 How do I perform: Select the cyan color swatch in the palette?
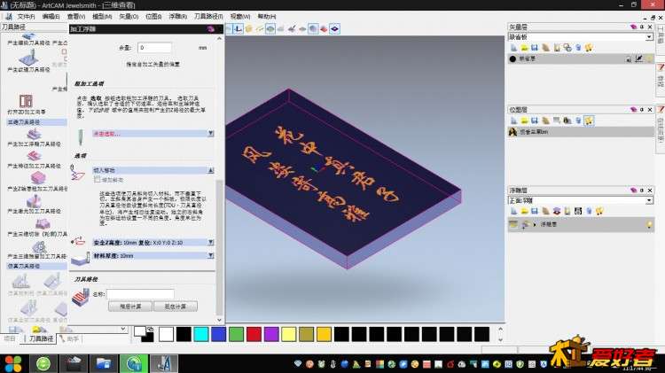coord(201,334)
